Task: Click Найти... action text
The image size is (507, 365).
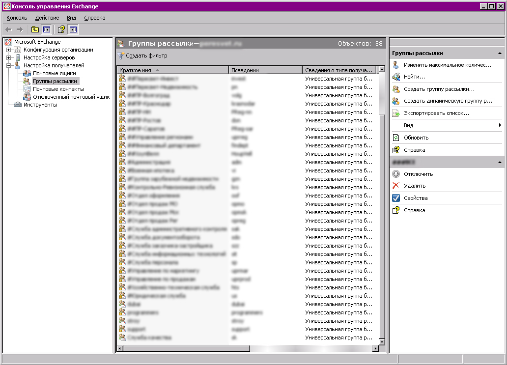Action: tap(415, 77)
